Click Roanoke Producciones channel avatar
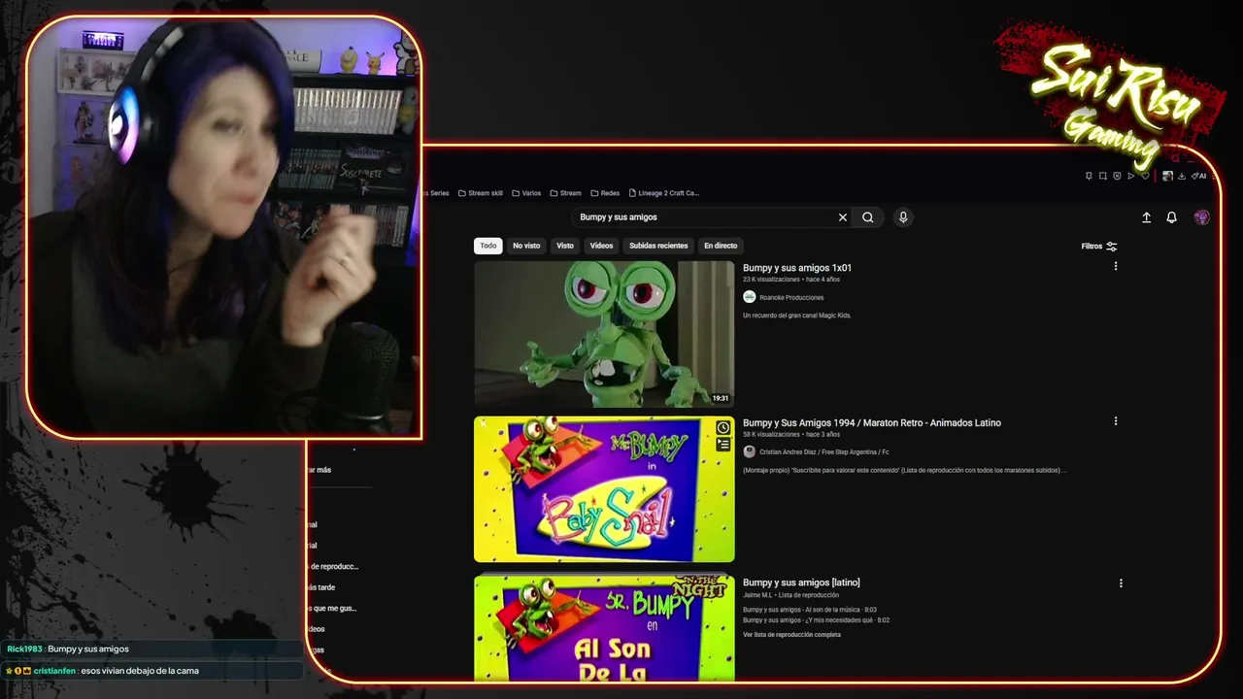 (x=749, y=297)
